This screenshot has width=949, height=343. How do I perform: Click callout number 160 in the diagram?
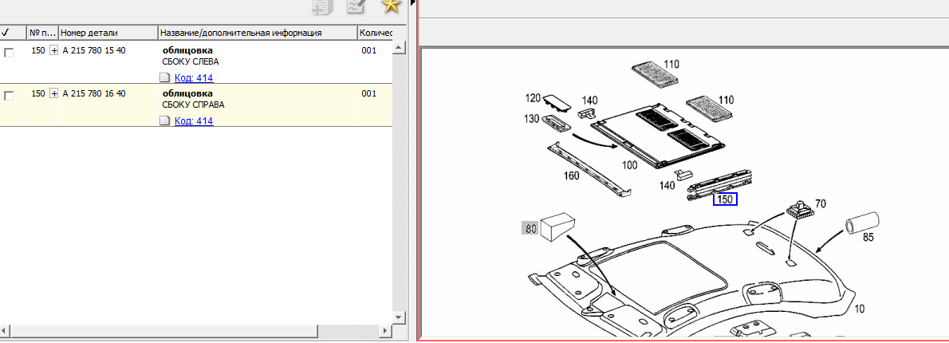[x=571, y=176]
